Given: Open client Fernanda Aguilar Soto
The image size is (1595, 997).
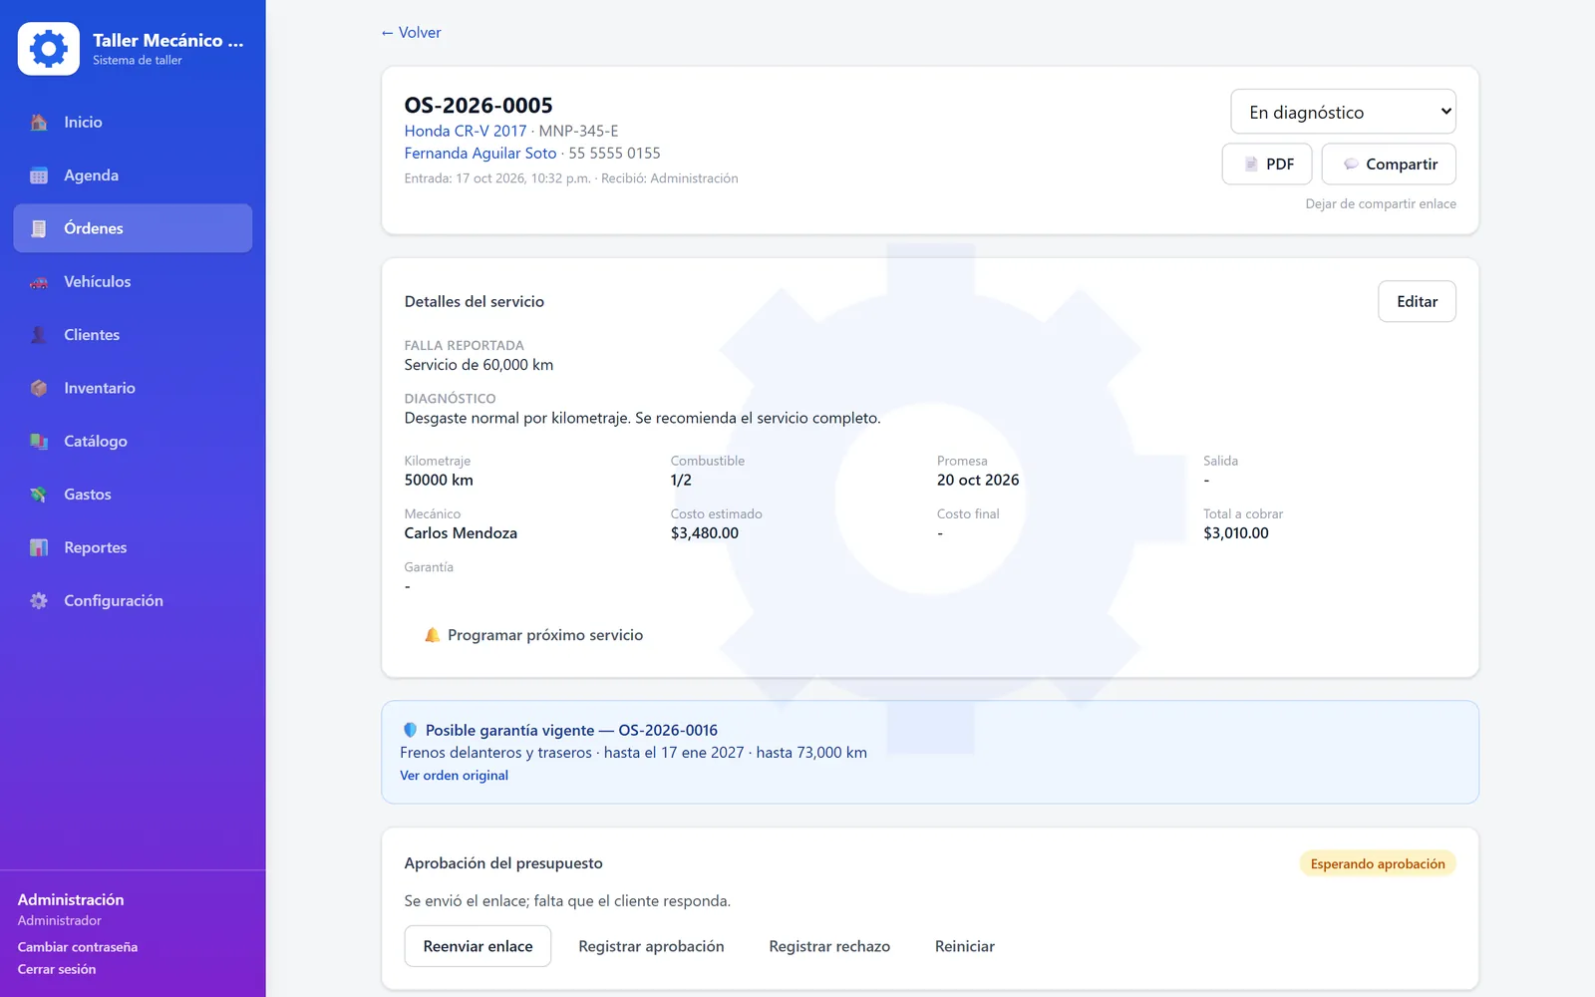Looking at the screenshot, I should click(480, 153).
